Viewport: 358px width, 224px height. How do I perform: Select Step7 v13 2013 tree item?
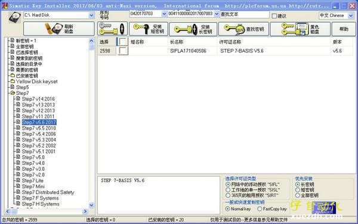tap(38, 105)
